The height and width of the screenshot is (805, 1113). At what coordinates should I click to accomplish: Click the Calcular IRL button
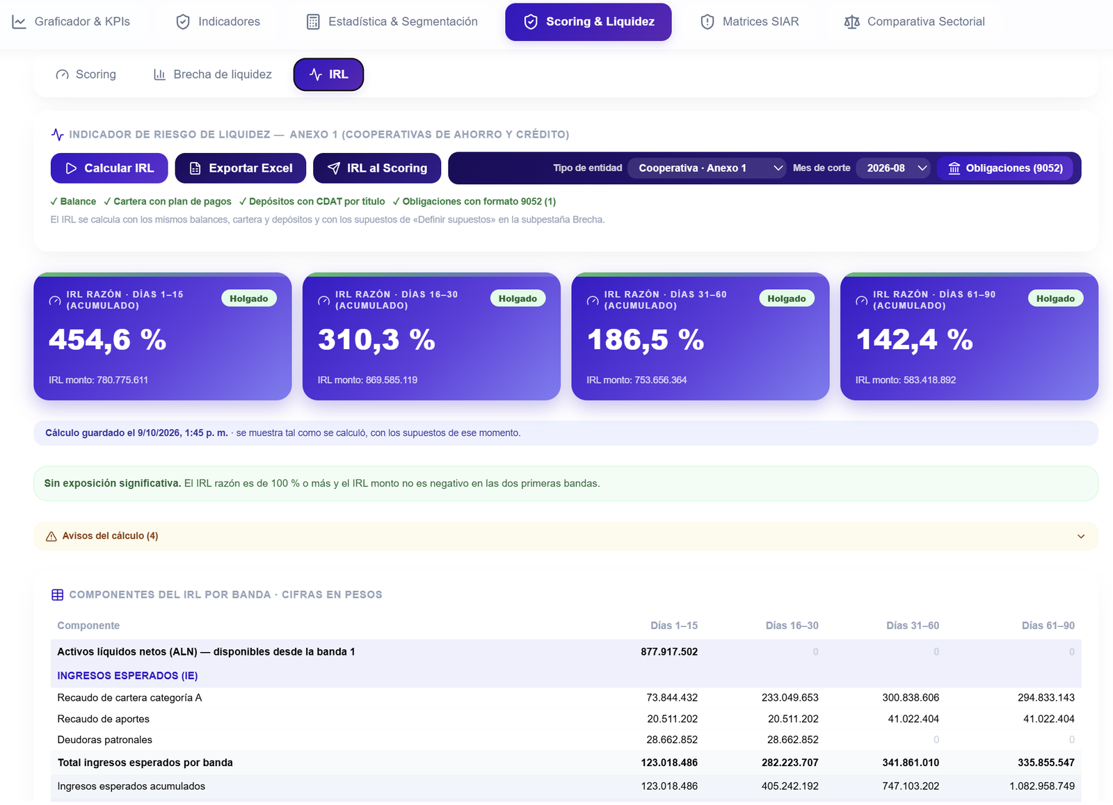pos(109,168)
